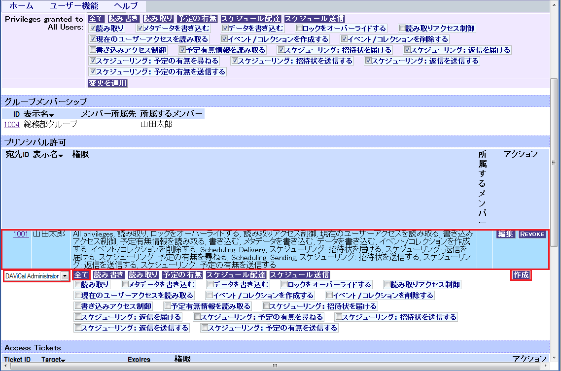Click the 作成 button
The image size is (561, 371).
click(x=521, y=275)
